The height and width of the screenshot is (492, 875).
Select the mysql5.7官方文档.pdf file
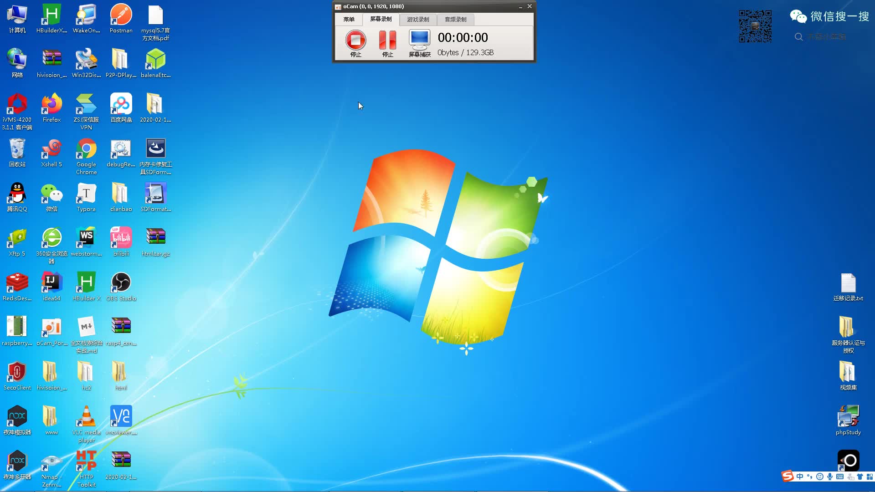coord(155,23)
